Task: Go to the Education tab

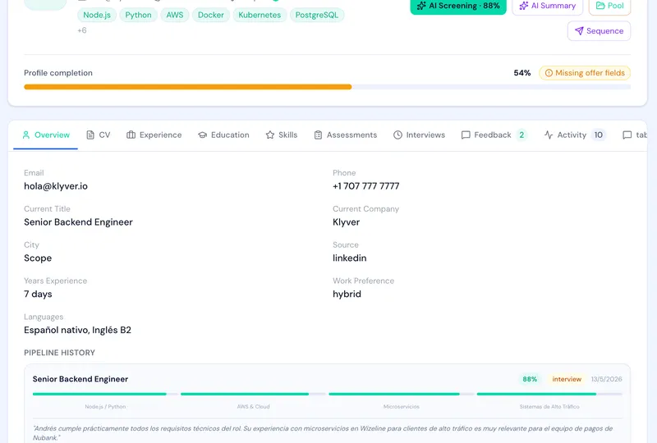Action: [223, 135]
